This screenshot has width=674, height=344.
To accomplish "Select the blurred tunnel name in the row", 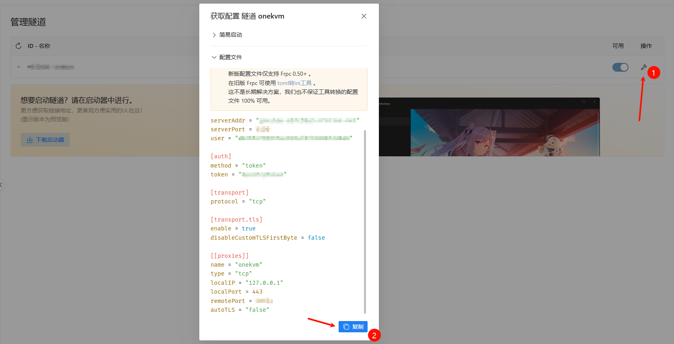I will [x=51, y=67].
